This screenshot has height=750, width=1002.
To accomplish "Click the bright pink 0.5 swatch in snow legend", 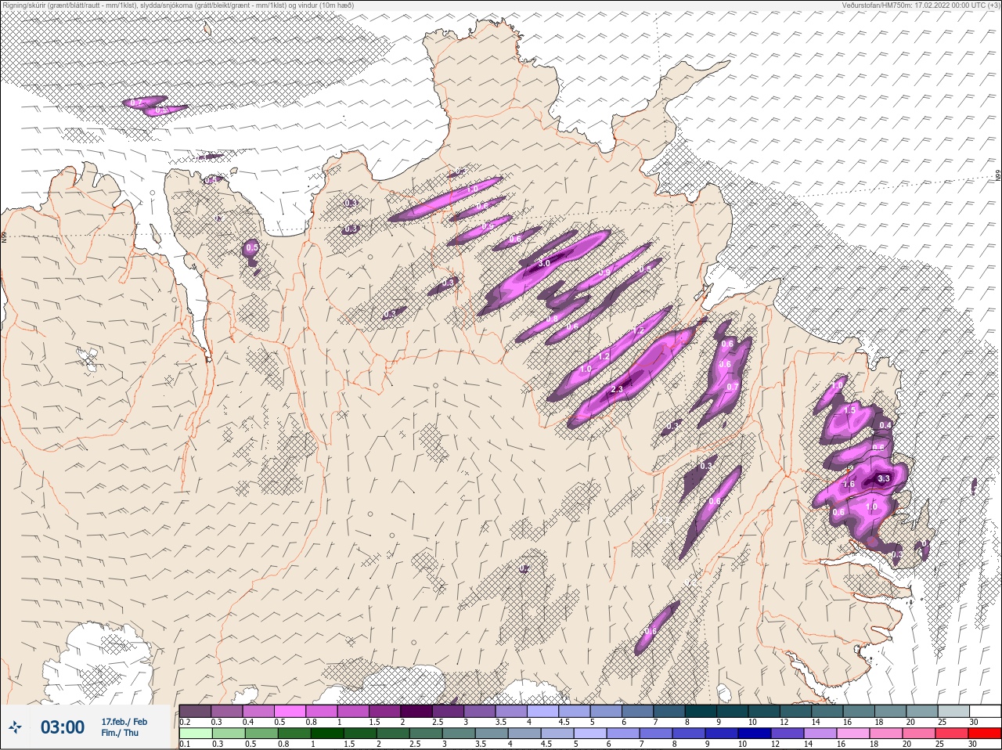I will coord(290,711).
